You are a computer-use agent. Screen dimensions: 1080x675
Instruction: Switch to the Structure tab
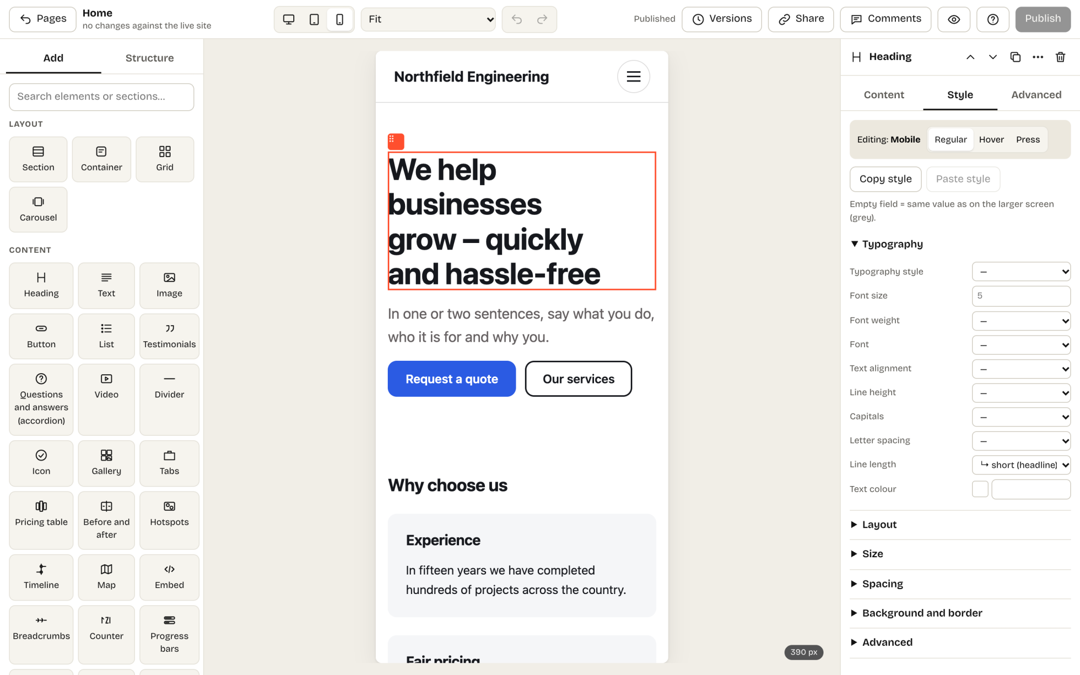tap(150, 58)
